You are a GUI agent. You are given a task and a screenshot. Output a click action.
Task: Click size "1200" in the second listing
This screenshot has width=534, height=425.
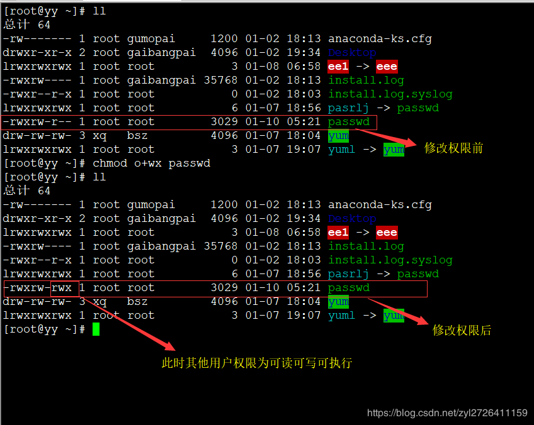(224, 205)
